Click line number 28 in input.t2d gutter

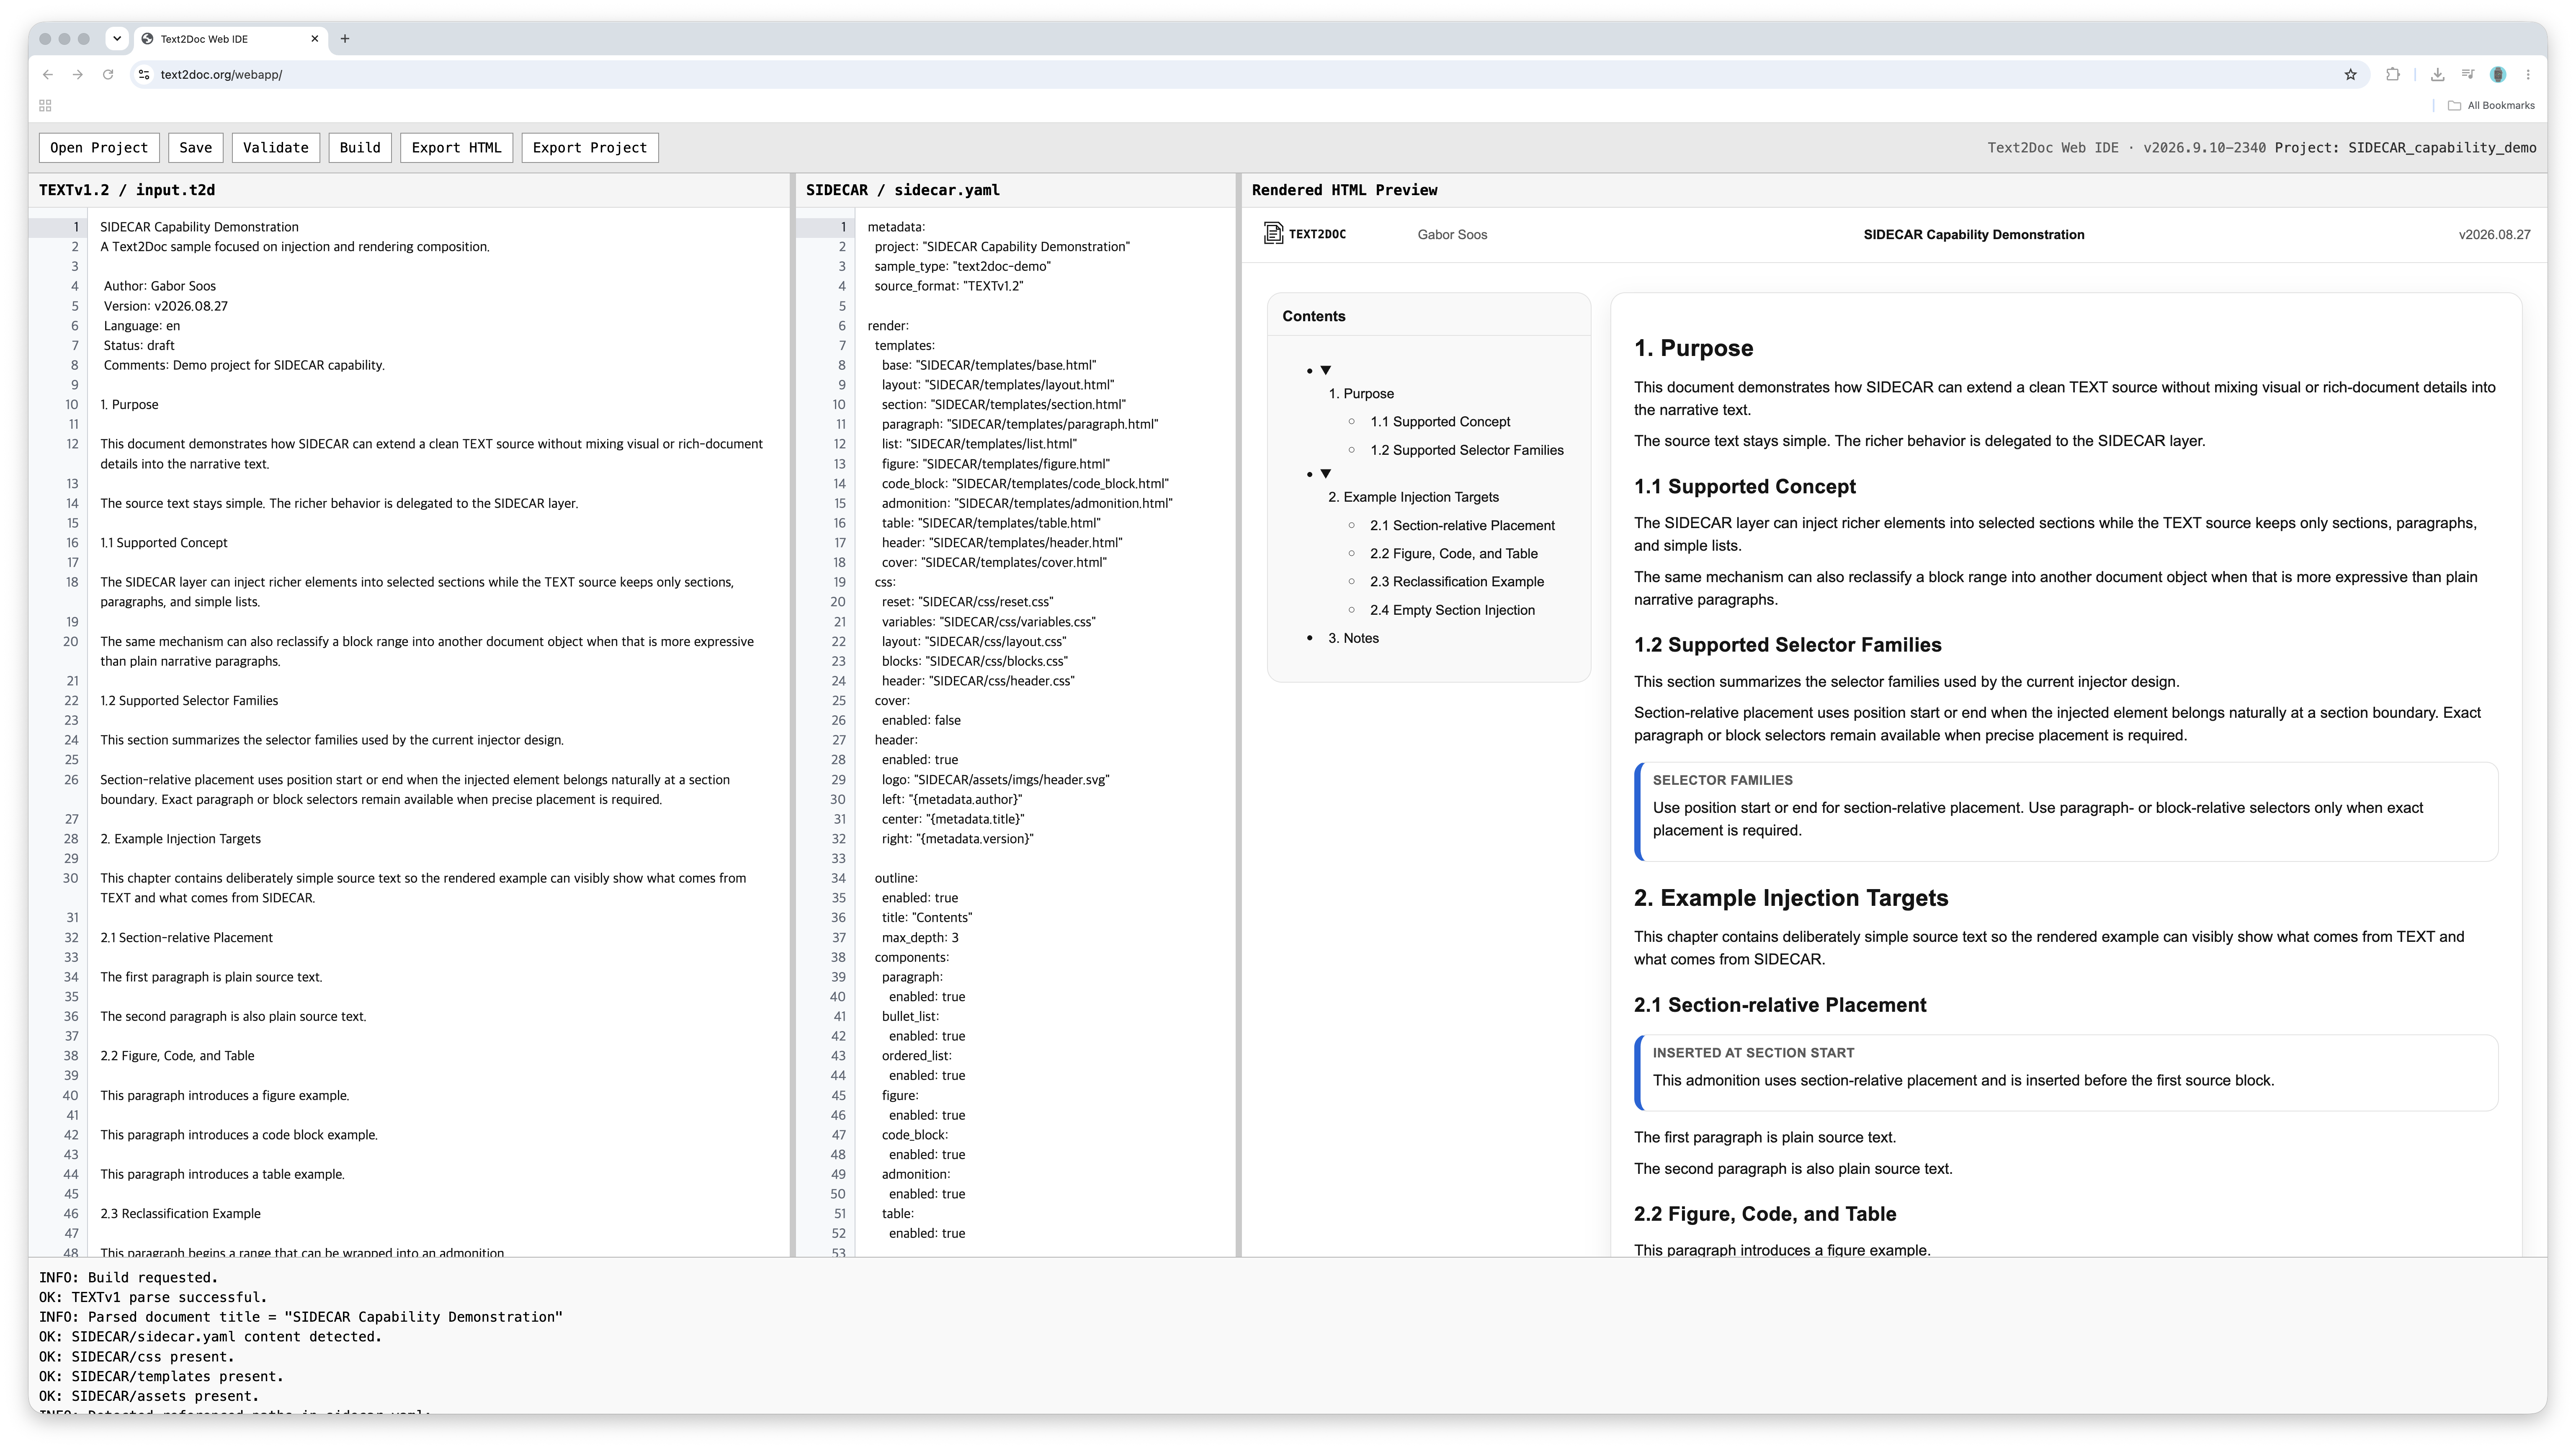pyautogui.click(x=71, y=839)
